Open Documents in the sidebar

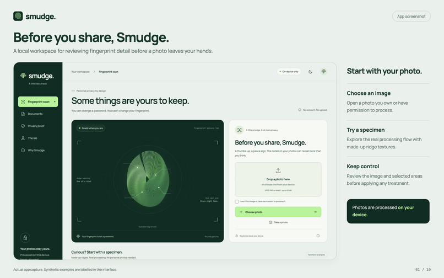38,114
